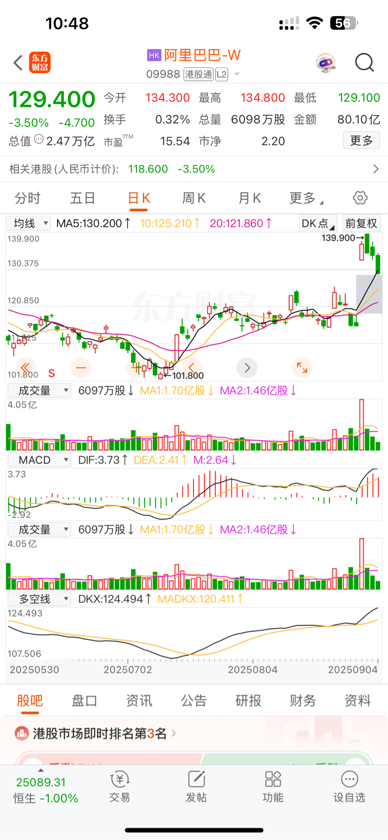Tap the current price 129.400
The image size is (388, 840).
tap(52, 99)
